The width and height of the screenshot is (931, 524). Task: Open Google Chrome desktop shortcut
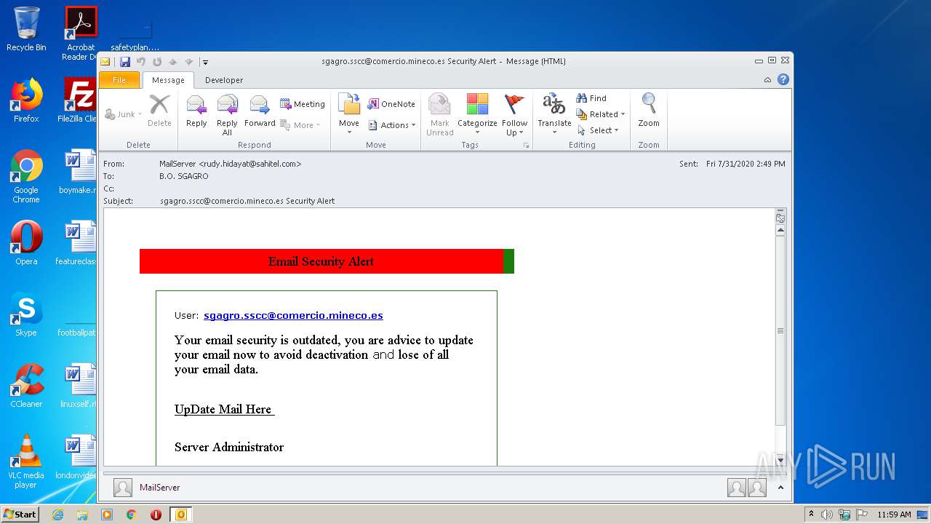coord(26,177)
